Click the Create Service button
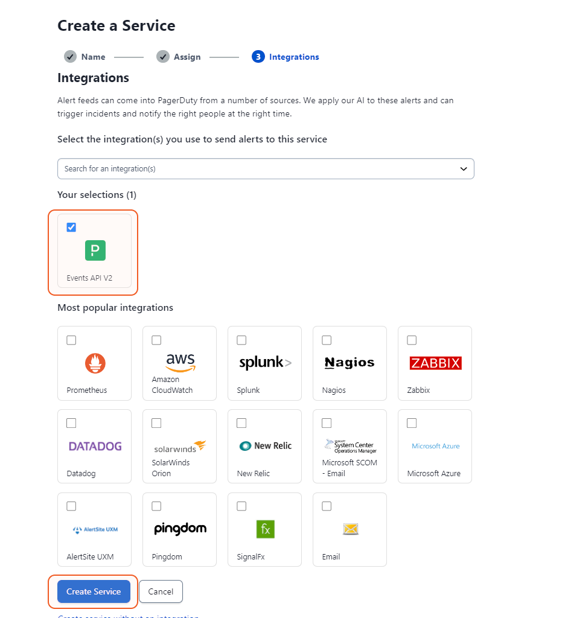The image size is (562, 618). [94, 591]
